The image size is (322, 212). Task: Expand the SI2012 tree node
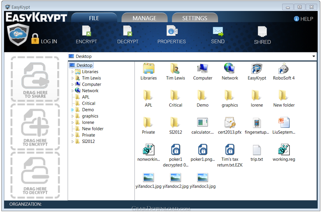pos(72,142)
